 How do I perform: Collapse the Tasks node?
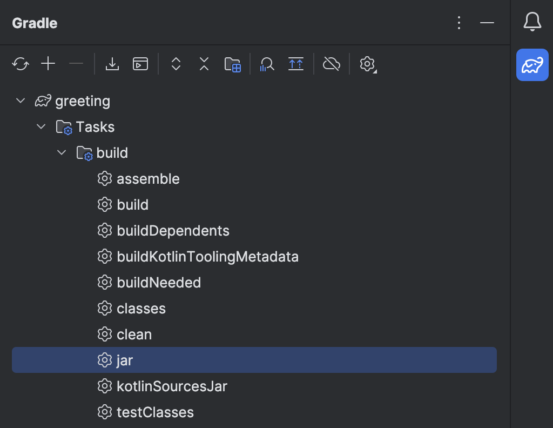click(41, 126)
